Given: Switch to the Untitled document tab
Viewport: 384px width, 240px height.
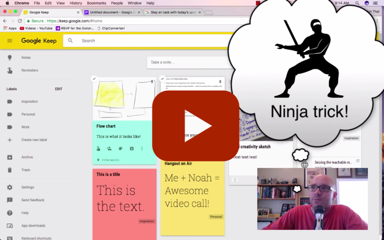Looking at the screenshot, I should pyautogui.click(x=112, y=12).
